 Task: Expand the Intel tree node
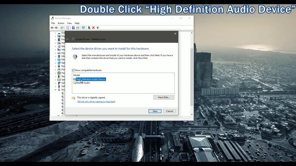pyautogui.click(x=55, y=50)
